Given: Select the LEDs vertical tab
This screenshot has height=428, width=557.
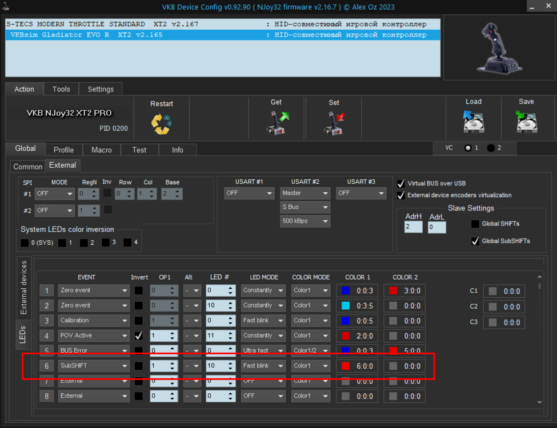Looking at the screenshot, I should (22, 334).
